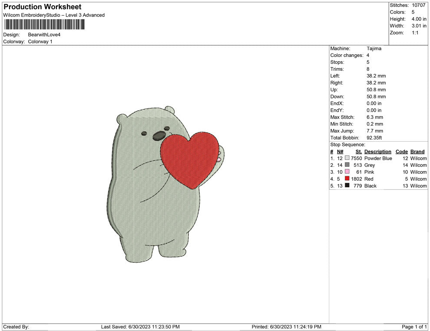The height and width of the screenshot is (331, 430).
Task: Click the Tajima machine value
Action: click(x=374, y=49)
